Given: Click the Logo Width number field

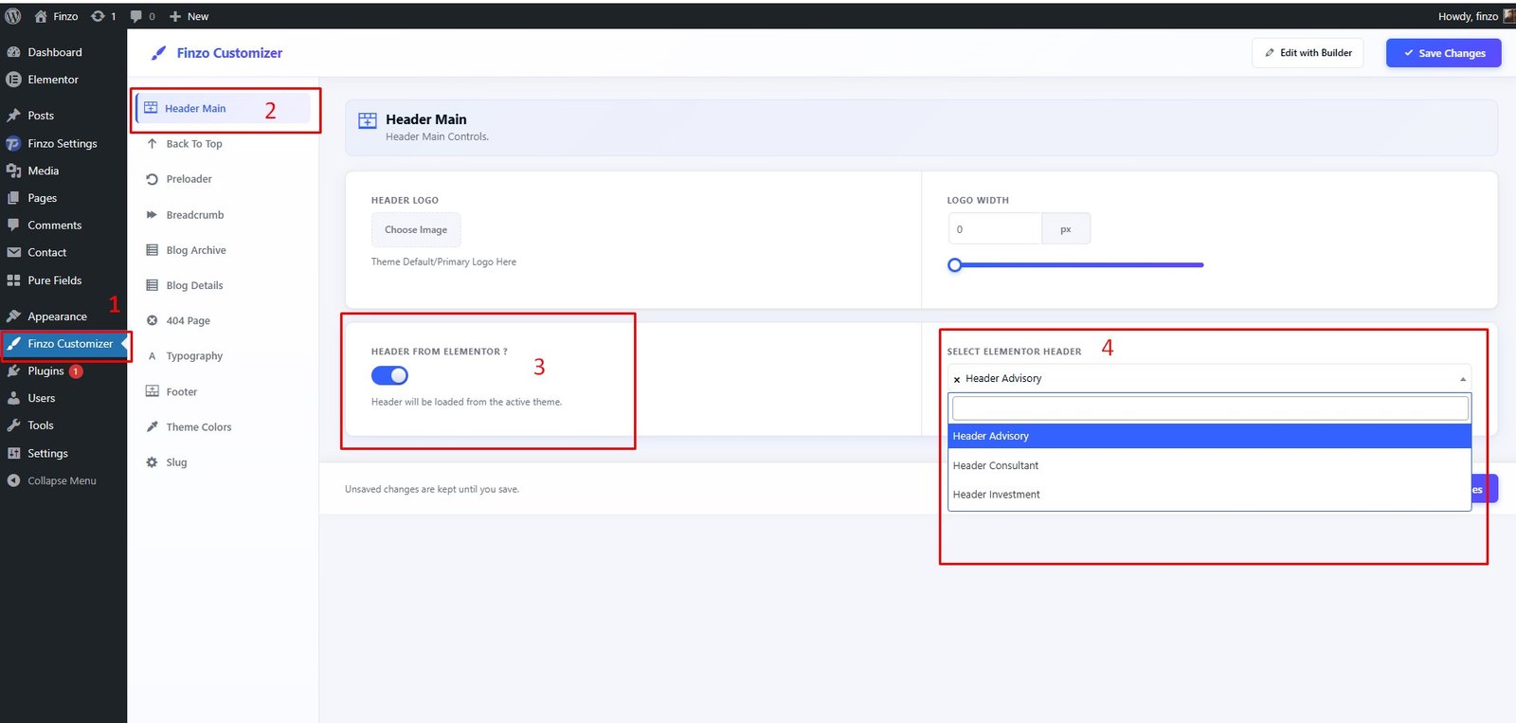Looking at the screenshot, I should click(x=995, y=229).
